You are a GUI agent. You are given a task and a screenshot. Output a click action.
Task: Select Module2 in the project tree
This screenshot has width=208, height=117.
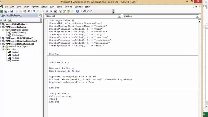[15, 55]
